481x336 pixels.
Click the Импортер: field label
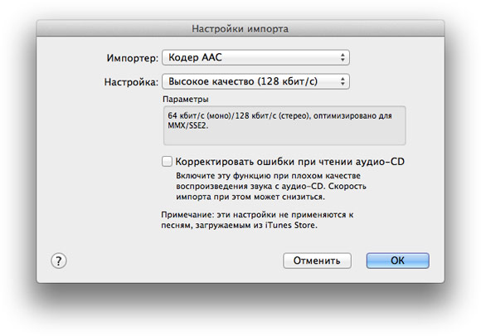tap(132, 58)
